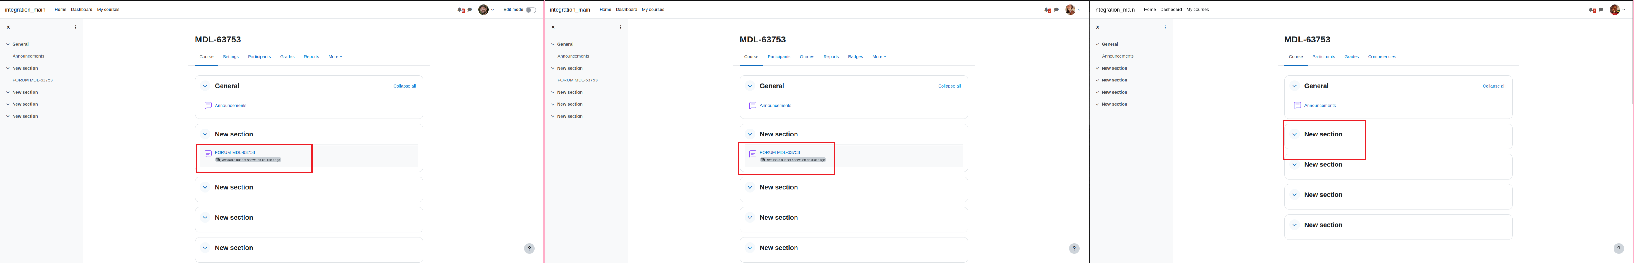Go to Dashboard in left pane navbar
The height and width of the screenshot is (263, 1634).
[82, 10]
